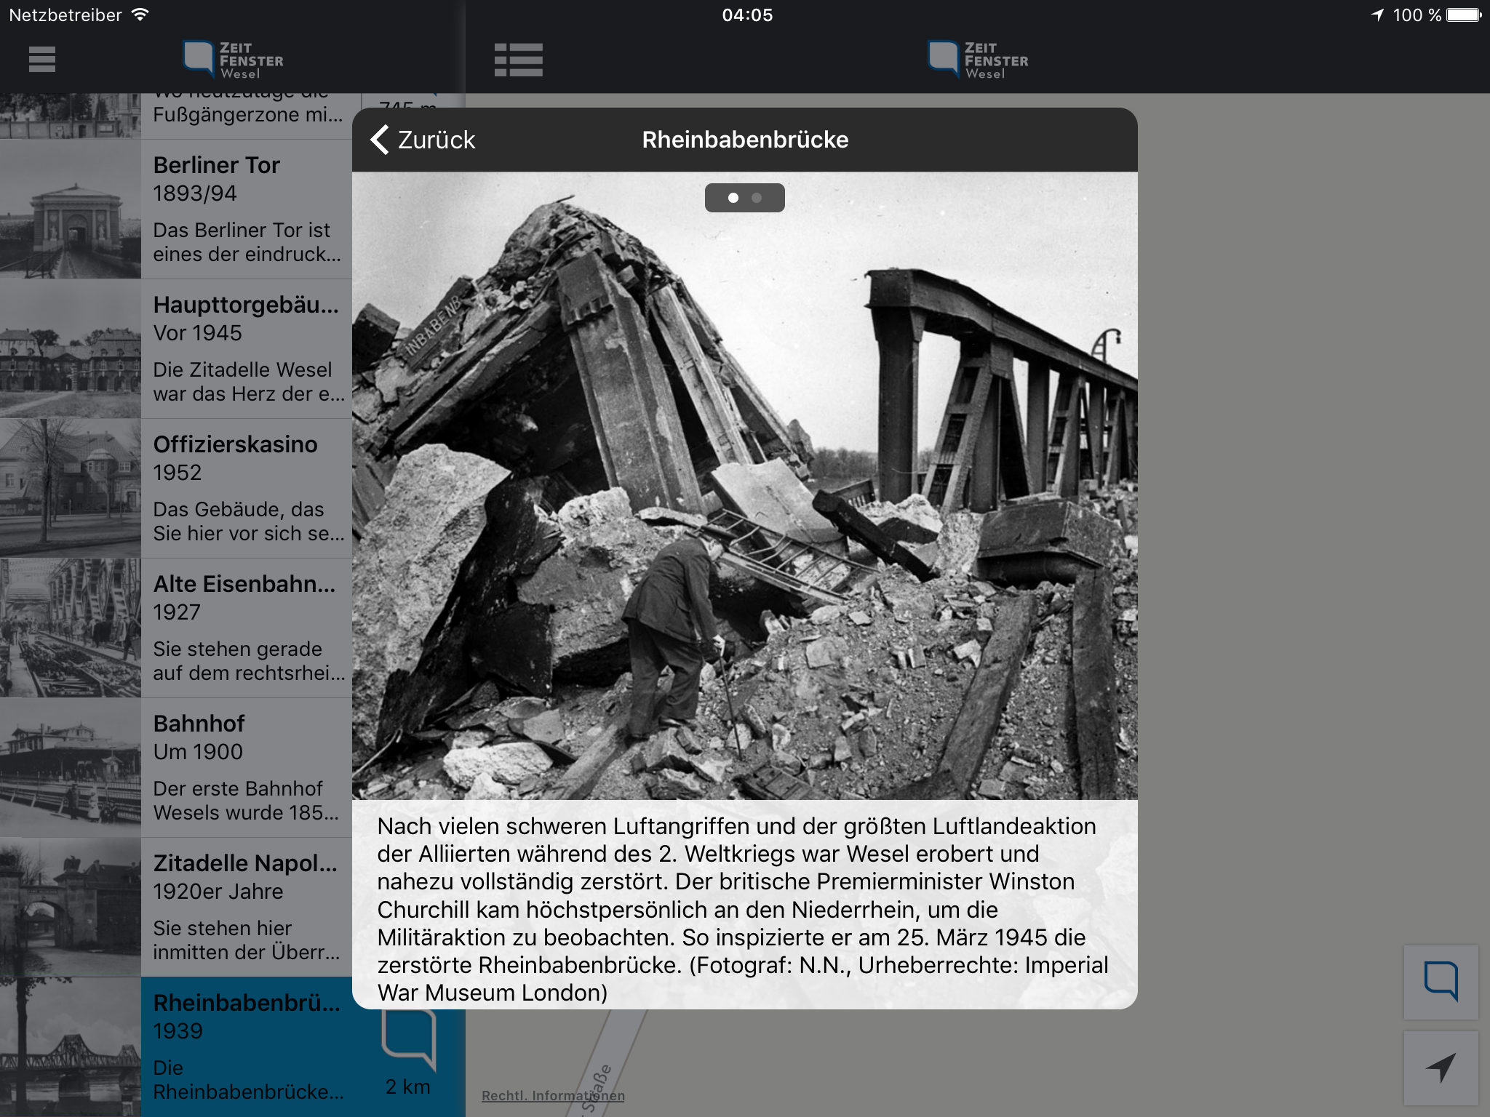Click the back chevron next to Zurück
The image size is (1490, 1117).
(x=380, y=140)
